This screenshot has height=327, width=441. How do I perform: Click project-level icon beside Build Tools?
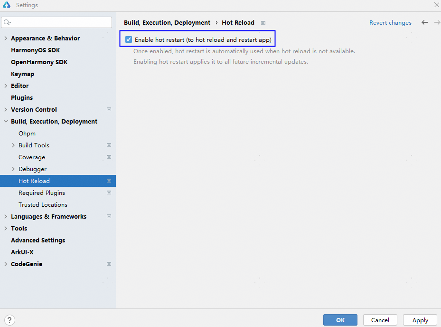coord(109,145)
